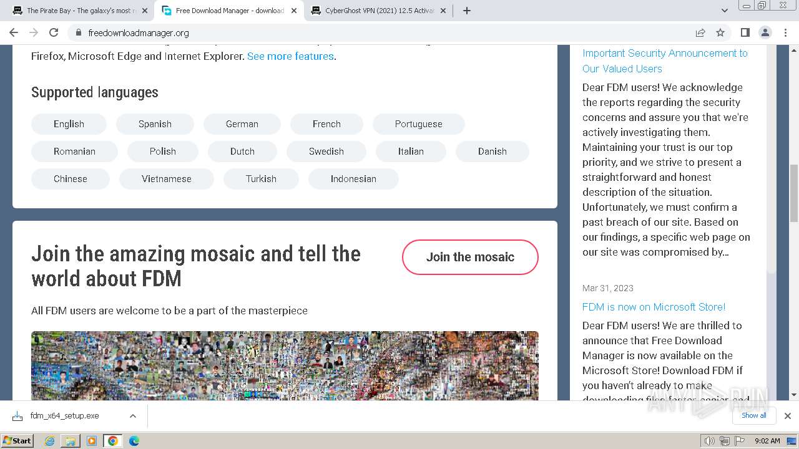Go forward to the next page
The width and height of the screenshot is (799, 449).
pyautogui.click(x=34, y=32)
